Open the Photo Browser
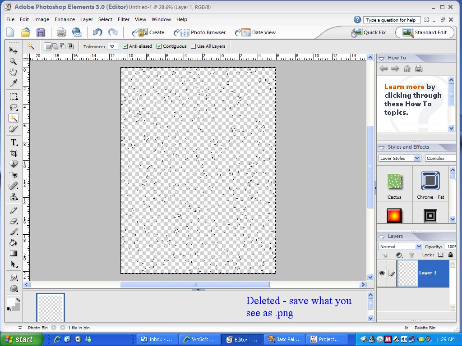 click(199, 32)
